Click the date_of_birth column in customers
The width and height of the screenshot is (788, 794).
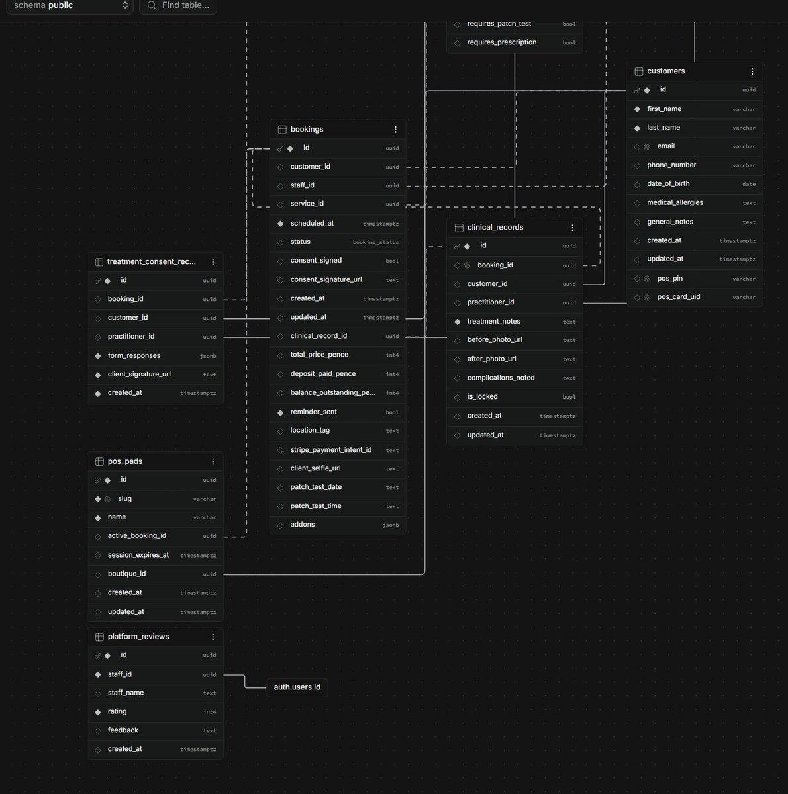coord(695,184)
